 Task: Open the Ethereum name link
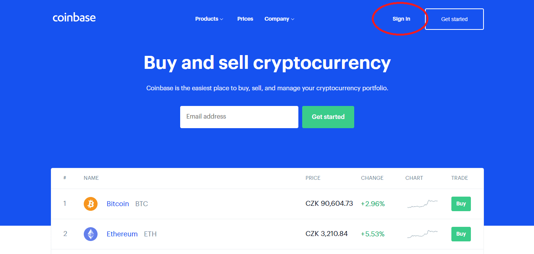coord(122,234)
